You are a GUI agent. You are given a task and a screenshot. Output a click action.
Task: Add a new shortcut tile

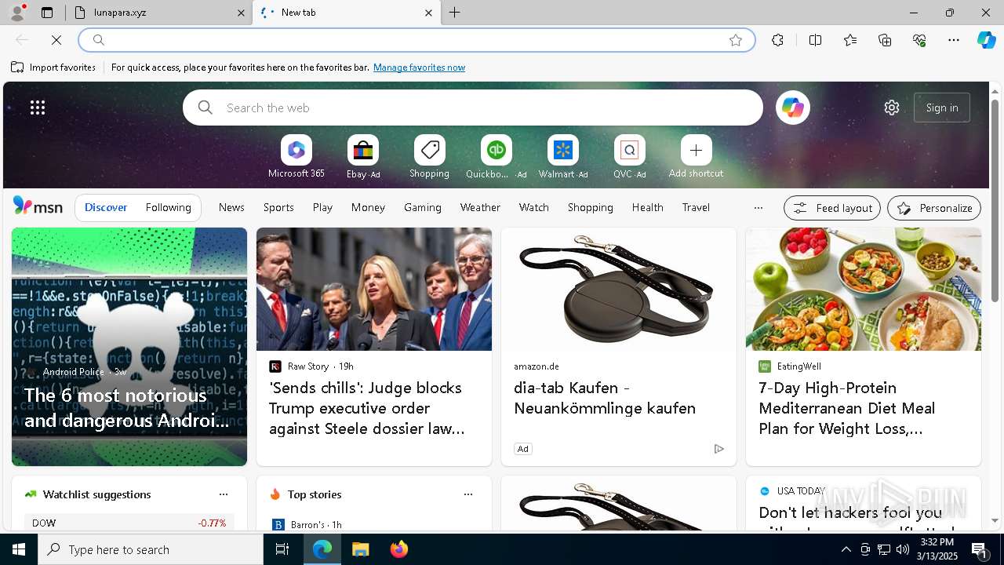[x=696, y=157]
